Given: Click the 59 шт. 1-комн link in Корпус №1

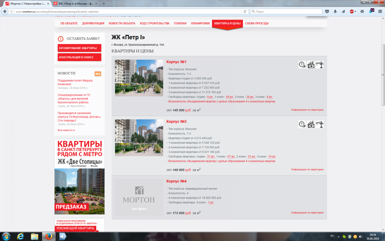Looking at the screenshot, I should click(230, 97).
